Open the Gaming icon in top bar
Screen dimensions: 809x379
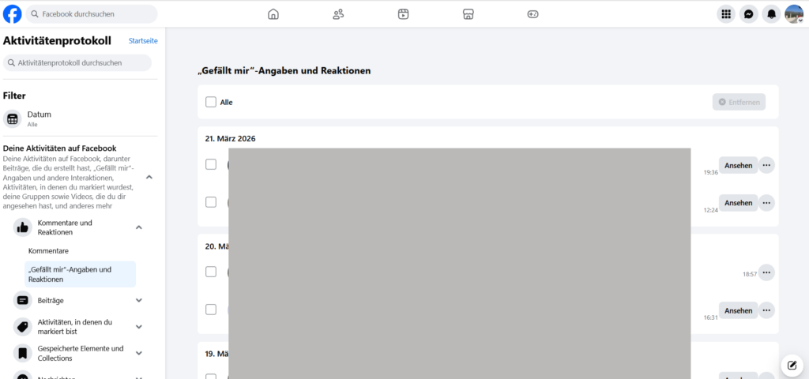pyautogui.click(x=532, y=14)
